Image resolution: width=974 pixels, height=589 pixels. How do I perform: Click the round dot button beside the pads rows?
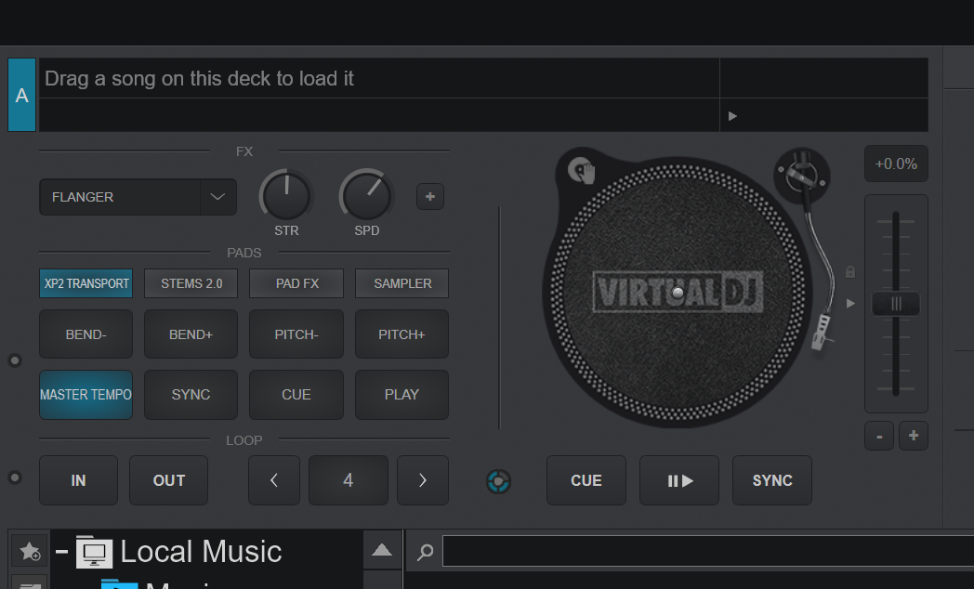(15, 360)
